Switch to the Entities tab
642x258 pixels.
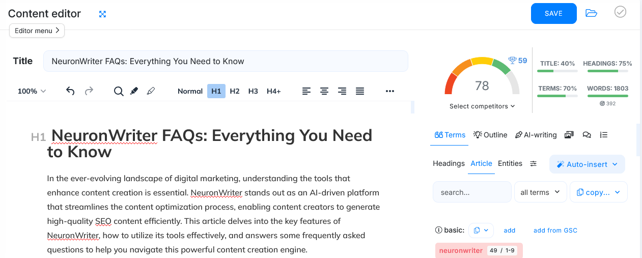510,163
